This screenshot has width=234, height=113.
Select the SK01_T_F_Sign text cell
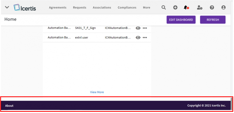tap(85, 28)
